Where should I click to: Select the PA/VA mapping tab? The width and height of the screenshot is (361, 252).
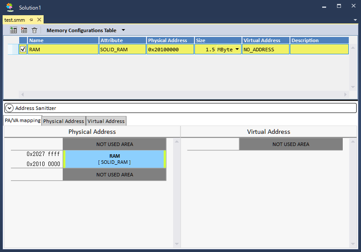click(23, 120)
